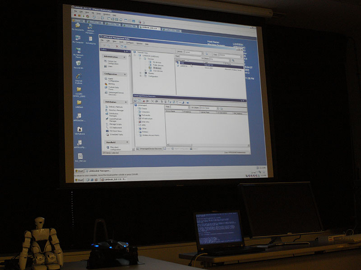Viewport: 361px width, 270px height.
Task: Collapse the Configuration toolbox group
Action: 125,74
